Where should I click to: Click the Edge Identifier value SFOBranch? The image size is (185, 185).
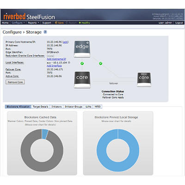53,52
